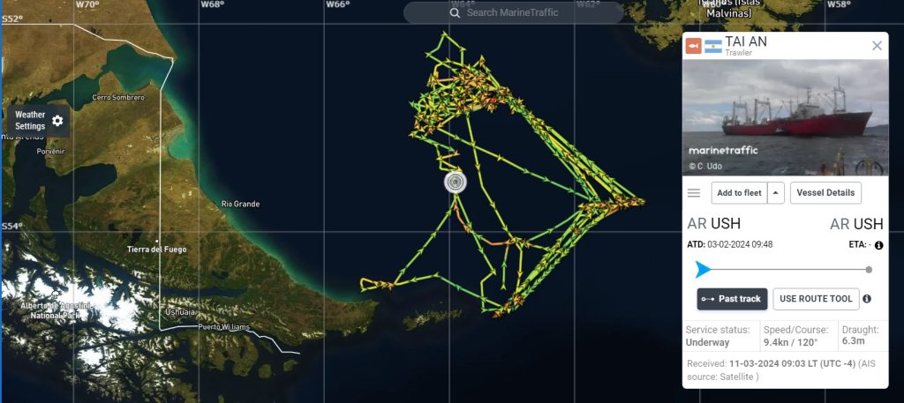Toggle the Past track button

(x=732, y=299)
